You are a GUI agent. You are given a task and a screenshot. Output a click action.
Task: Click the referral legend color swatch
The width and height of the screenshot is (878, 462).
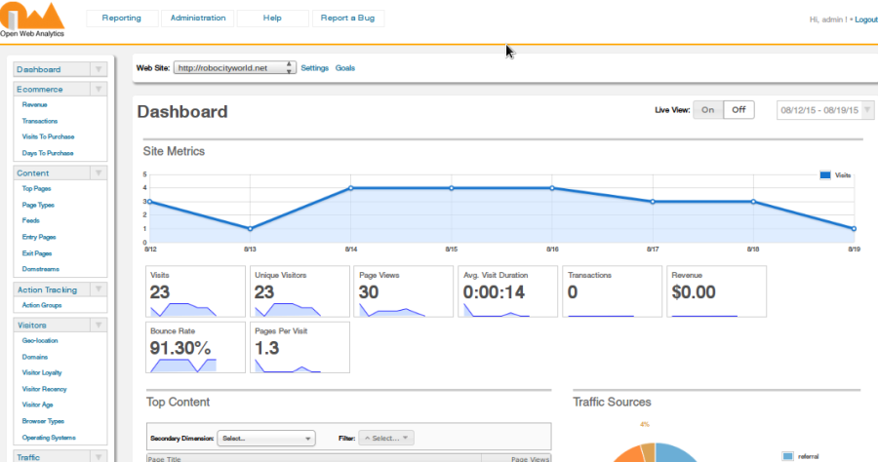(788, 455)
